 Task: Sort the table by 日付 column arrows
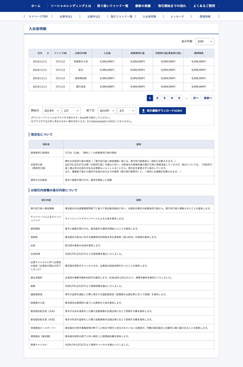pyautogui.click(x=48, y=53)
